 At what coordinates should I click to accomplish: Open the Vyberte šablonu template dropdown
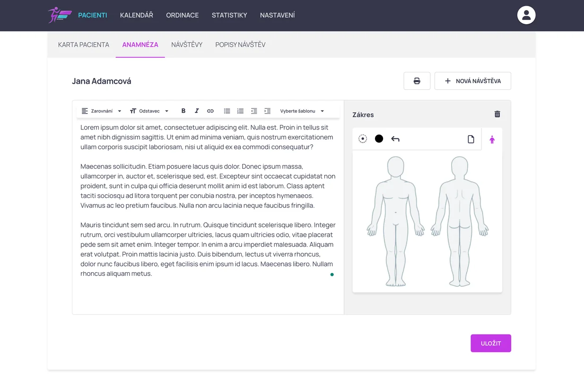[302, 111]
